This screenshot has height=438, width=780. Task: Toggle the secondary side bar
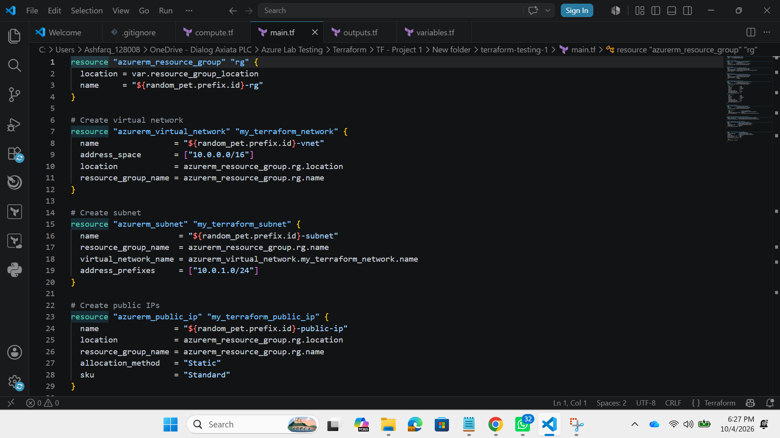pos(687,11)
